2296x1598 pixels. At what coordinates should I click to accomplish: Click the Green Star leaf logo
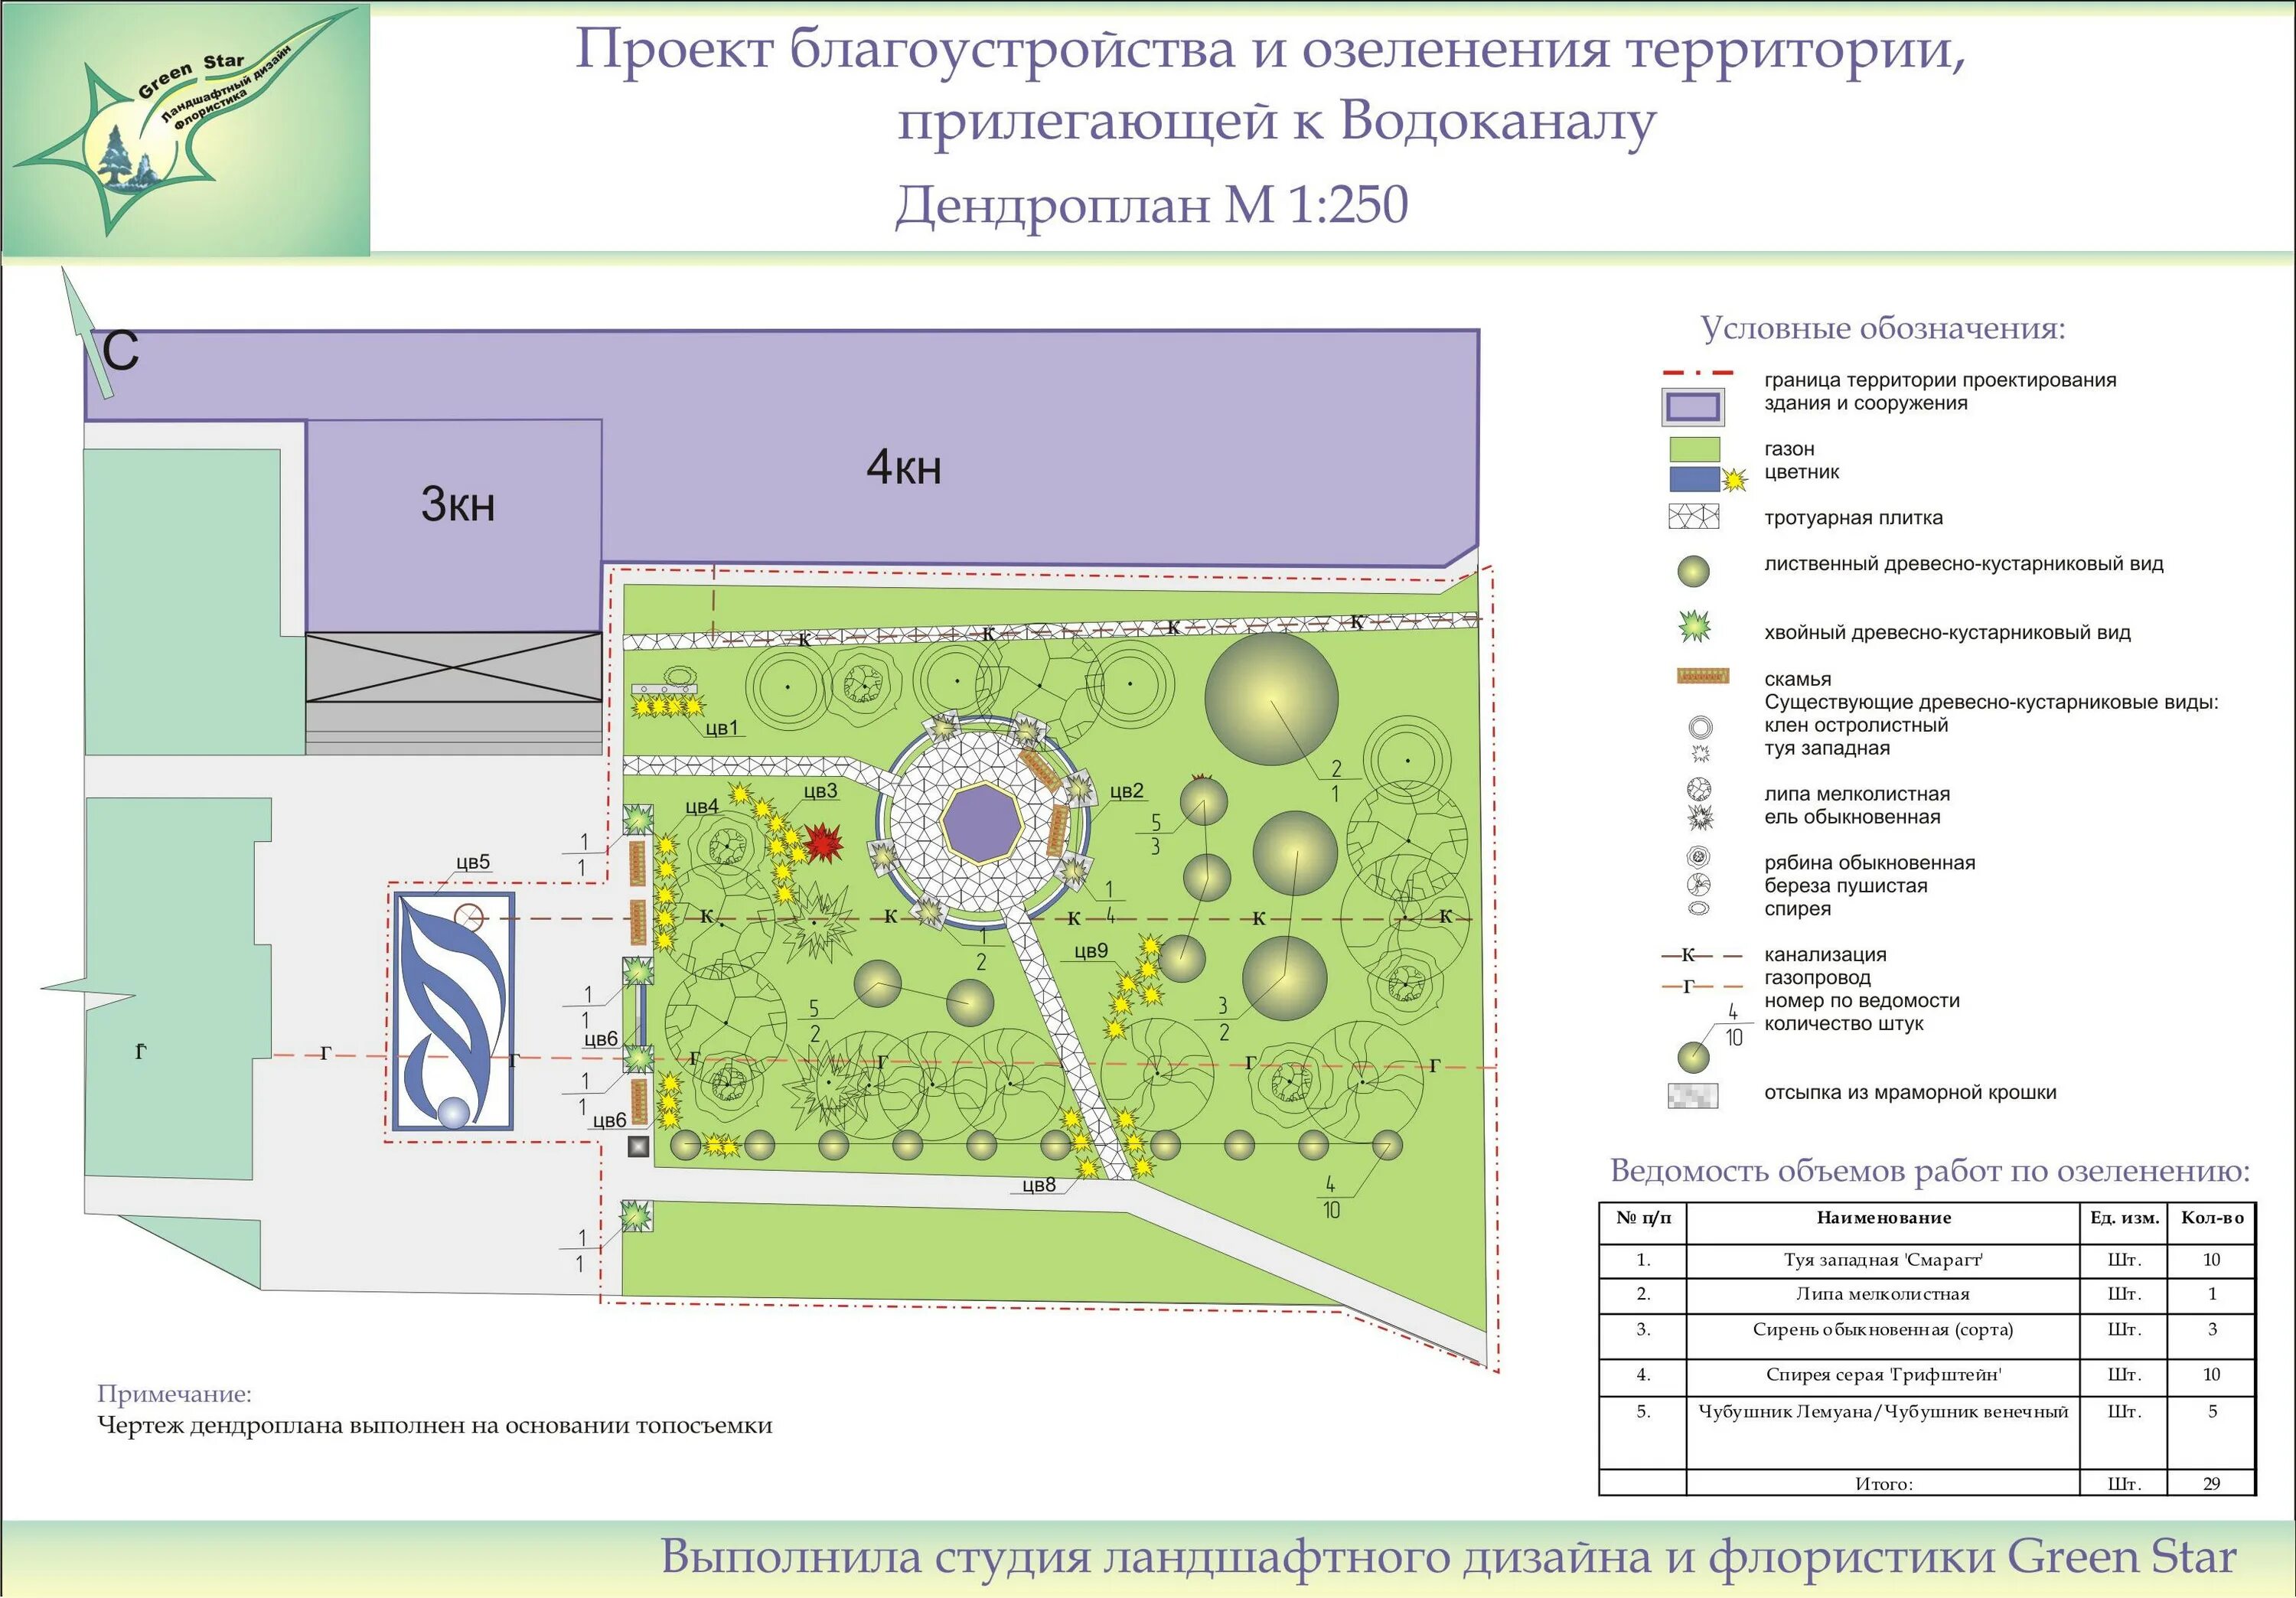click(x=185, y=128)
